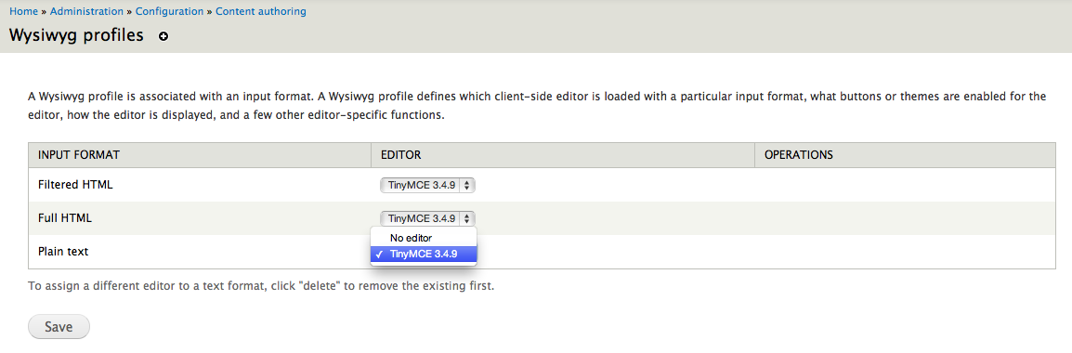The image size is (1072, 353).
Task: Open the Content authoring breadcrumb link
Action: (260, 12)
